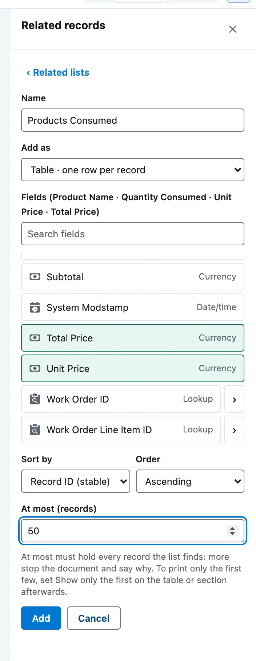Edit the Name field Products Consumed
The image size is (256, 661).
point(133,120)
